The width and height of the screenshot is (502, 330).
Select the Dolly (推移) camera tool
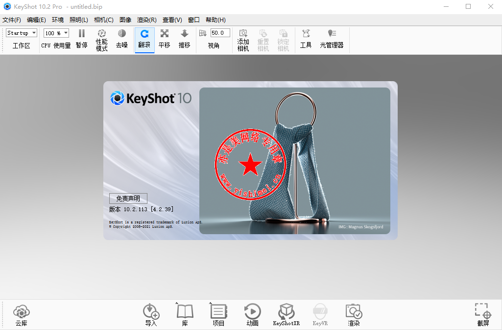click(x=185, y=40)
